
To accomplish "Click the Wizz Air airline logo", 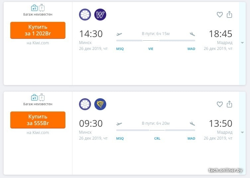I will coord(100,15).
